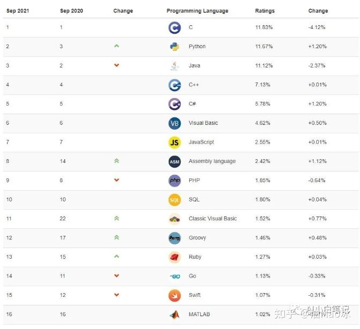Click the Sep 2021 column header
Viewport: 360px width, 329px height.
point(17,11)
